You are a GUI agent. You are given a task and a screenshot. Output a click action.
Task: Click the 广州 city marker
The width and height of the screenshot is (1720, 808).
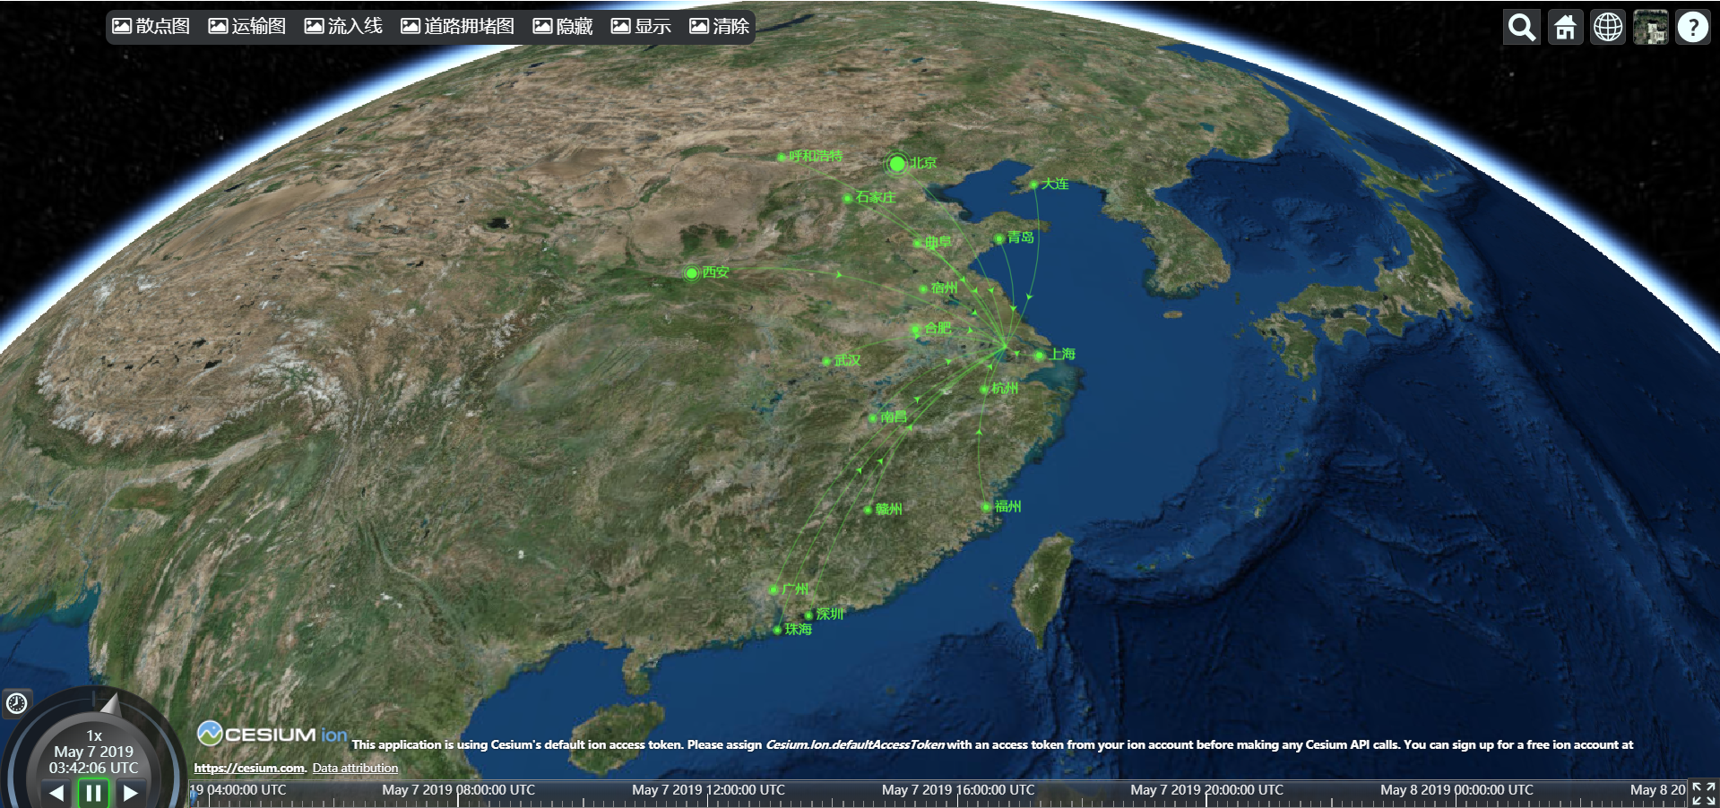click(774, 589)
